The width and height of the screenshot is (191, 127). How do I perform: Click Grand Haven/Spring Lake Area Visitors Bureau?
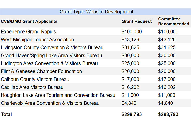click(51, 55)
